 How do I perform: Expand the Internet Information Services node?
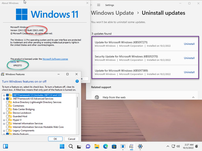coord(4,124)
